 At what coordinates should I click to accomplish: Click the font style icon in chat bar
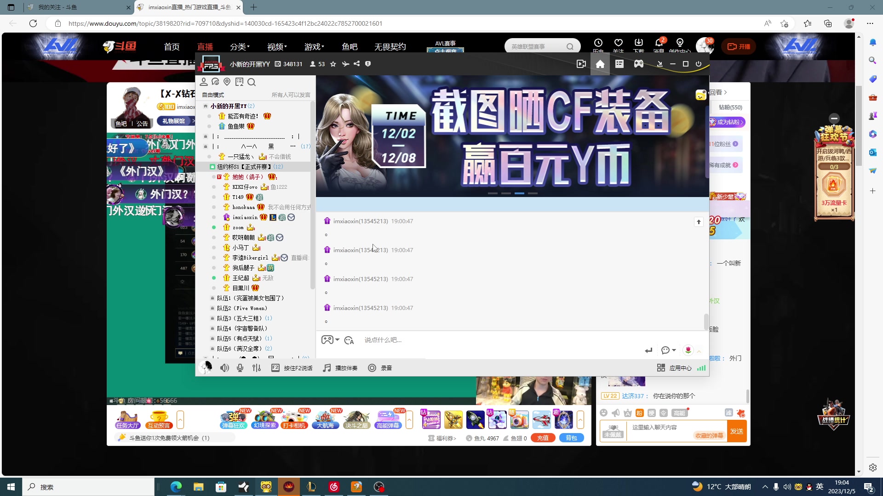coord(349,340)
